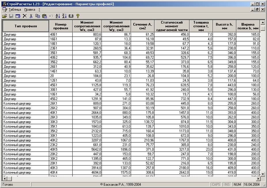
Task: Open help with the yellow question mark icon
Action: [x=78, y=16]
